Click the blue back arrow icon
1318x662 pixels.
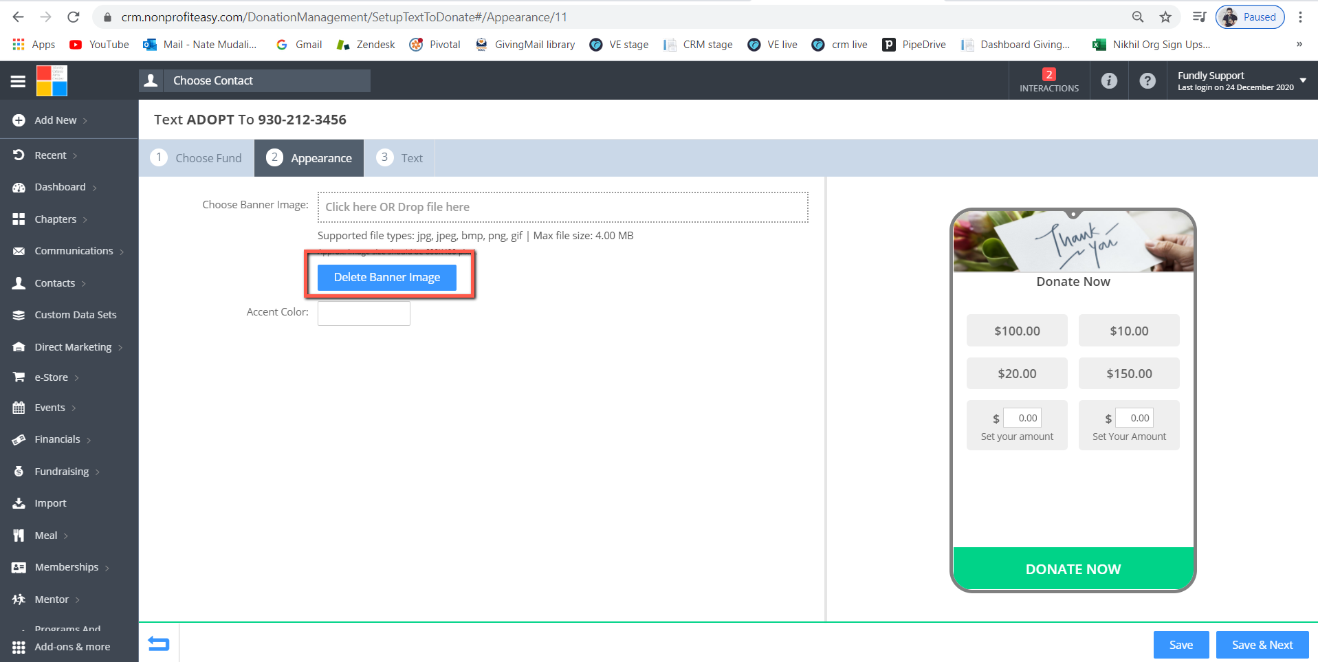coord(159,644)
